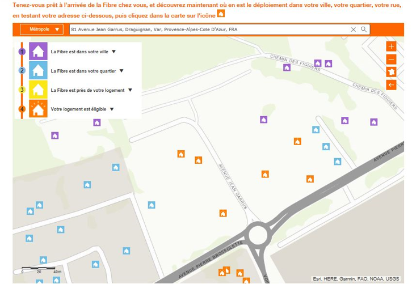
Task: Click the orange house legend icon, step 4
Action: pos(38,108)
